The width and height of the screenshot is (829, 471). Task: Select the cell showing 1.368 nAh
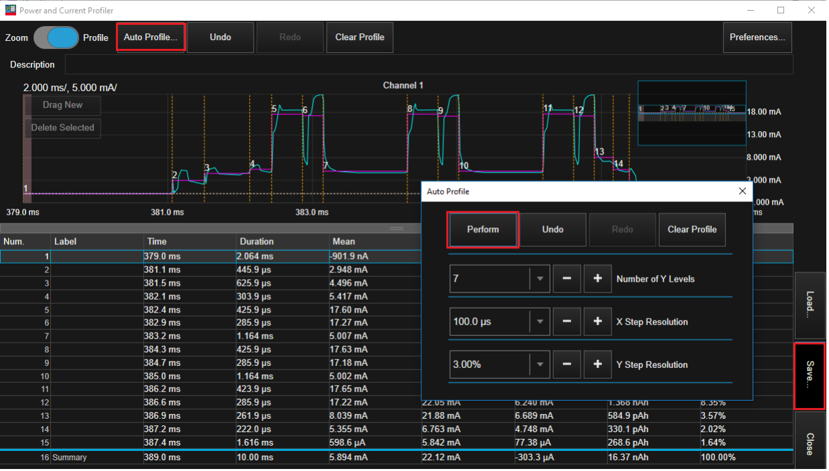[653, 402]
